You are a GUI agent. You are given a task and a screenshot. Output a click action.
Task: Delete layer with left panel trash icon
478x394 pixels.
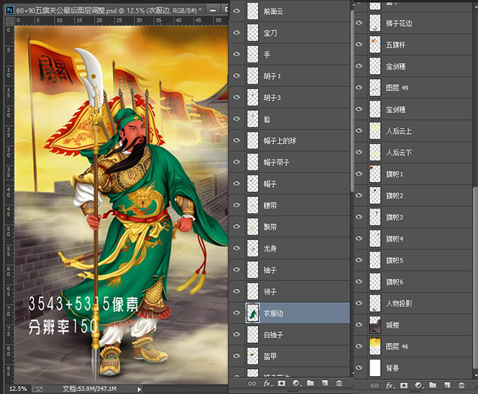[x=339, y=383]
